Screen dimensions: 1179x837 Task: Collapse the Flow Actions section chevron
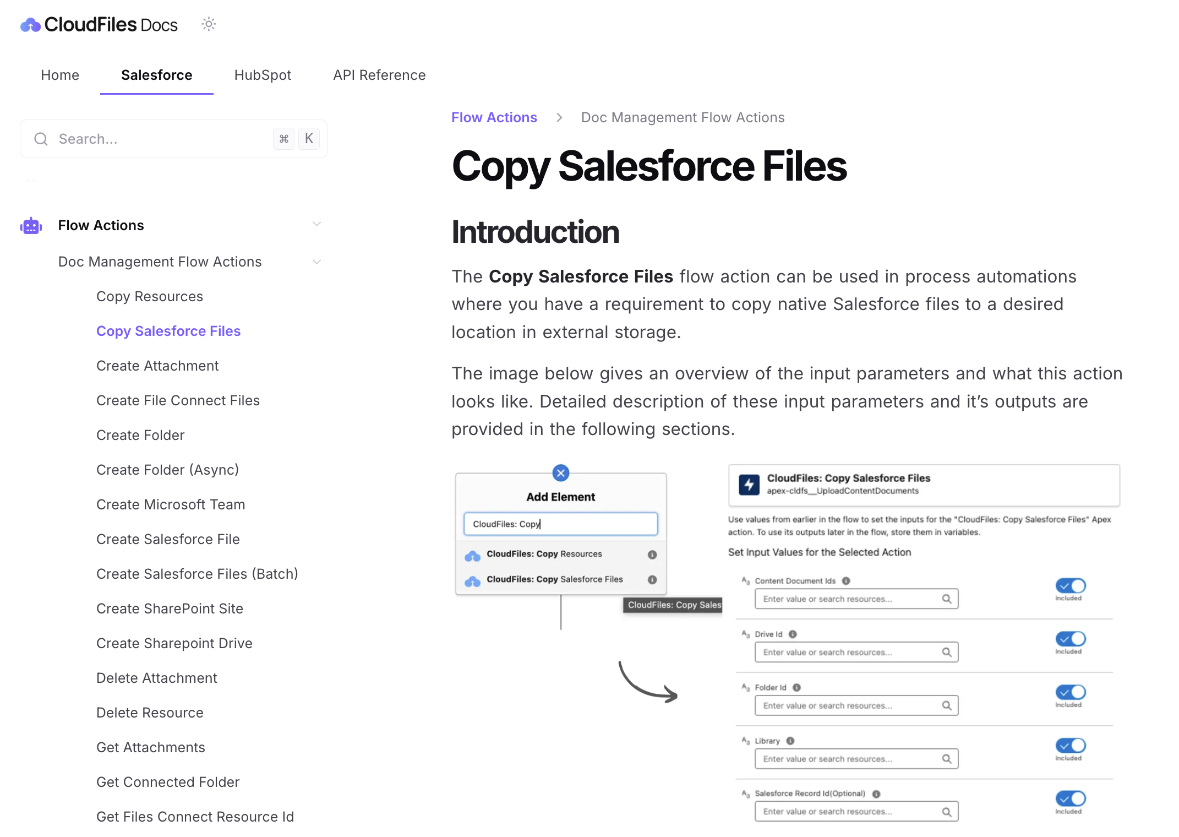pos(316,224)
